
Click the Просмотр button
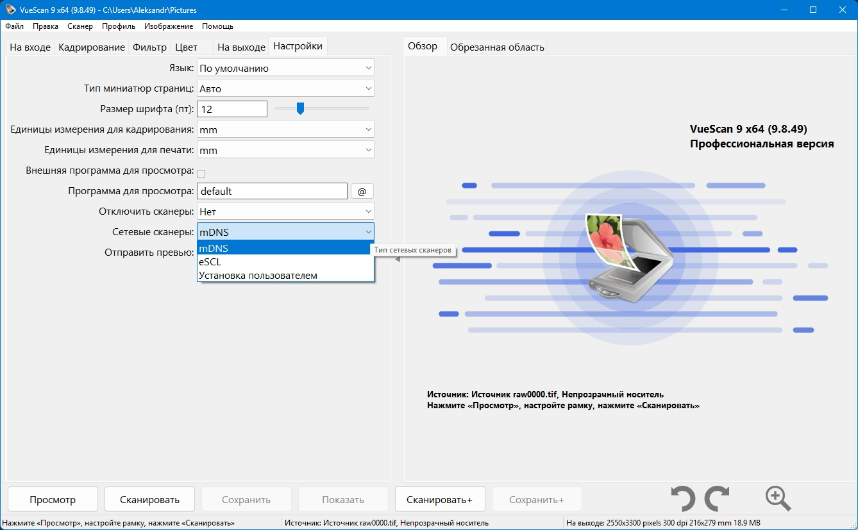pyautogui.click(x=53, y=499)
